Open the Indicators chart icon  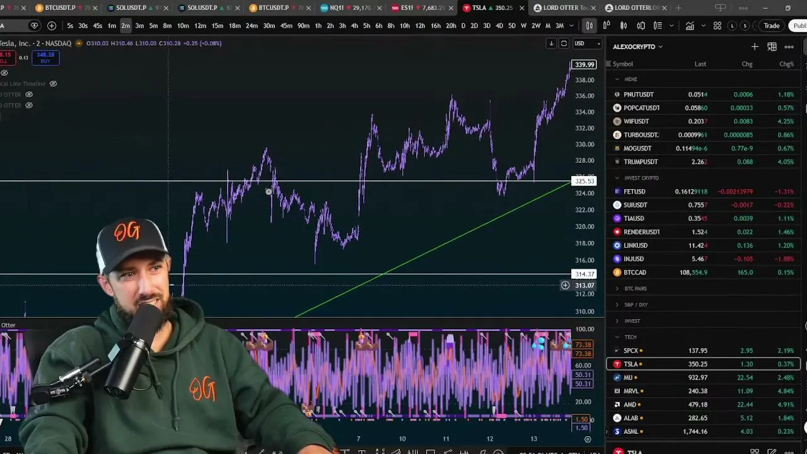(x=690, y=26)
